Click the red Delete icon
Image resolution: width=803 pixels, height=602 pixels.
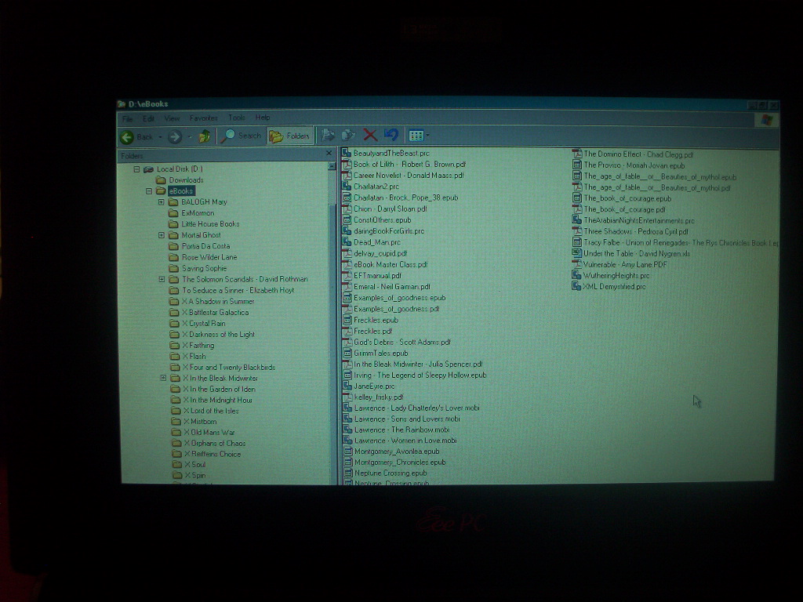coord(370,135)
